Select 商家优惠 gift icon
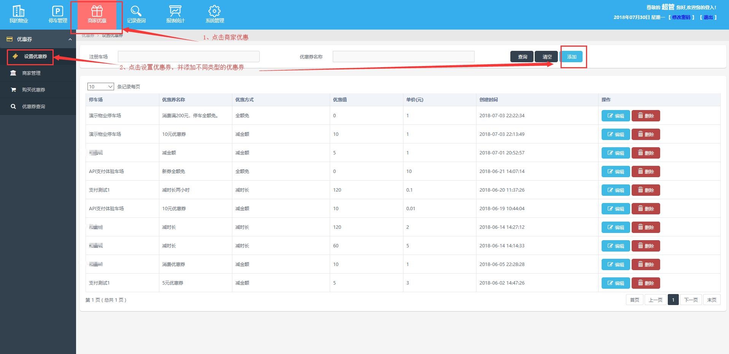729x354 pixels. [x=97, y=14]
